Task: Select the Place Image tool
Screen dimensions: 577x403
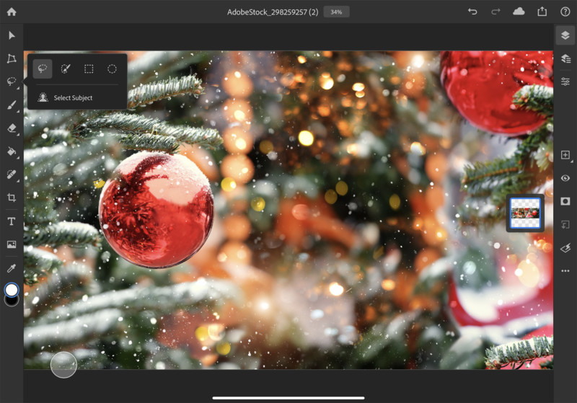Action: (x=12, y=244)
